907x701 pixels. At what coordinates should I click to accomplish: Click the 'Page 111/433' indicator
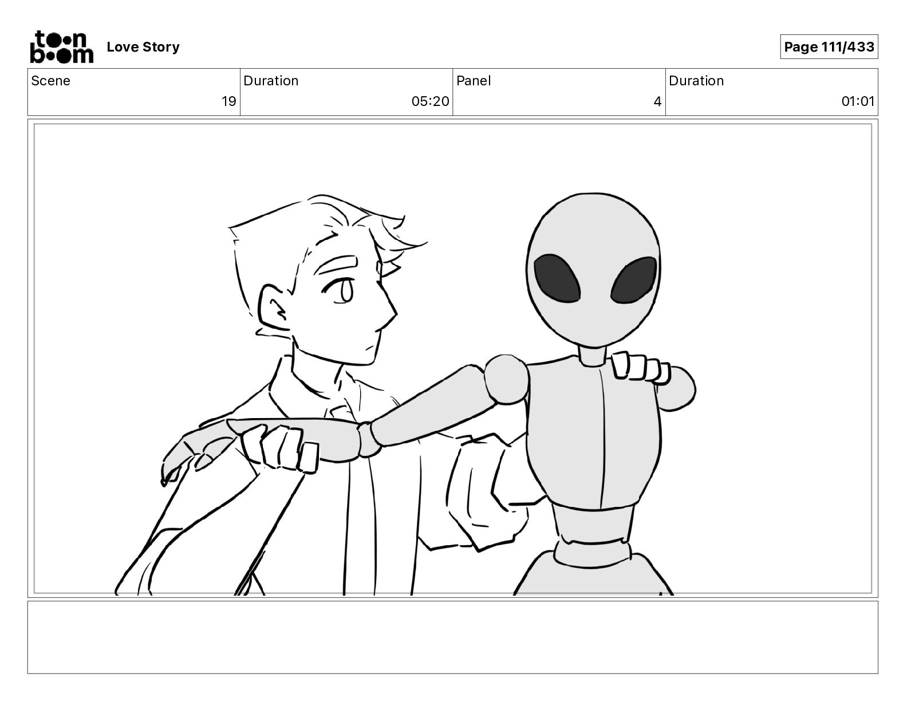829,47
